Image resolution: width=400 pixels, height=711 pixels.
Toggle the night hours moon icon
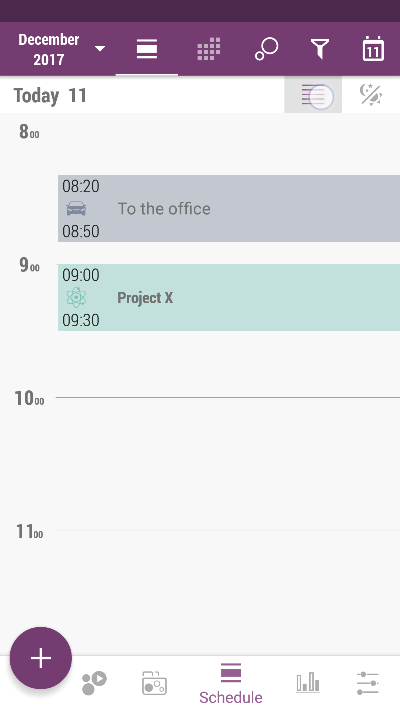371,95
